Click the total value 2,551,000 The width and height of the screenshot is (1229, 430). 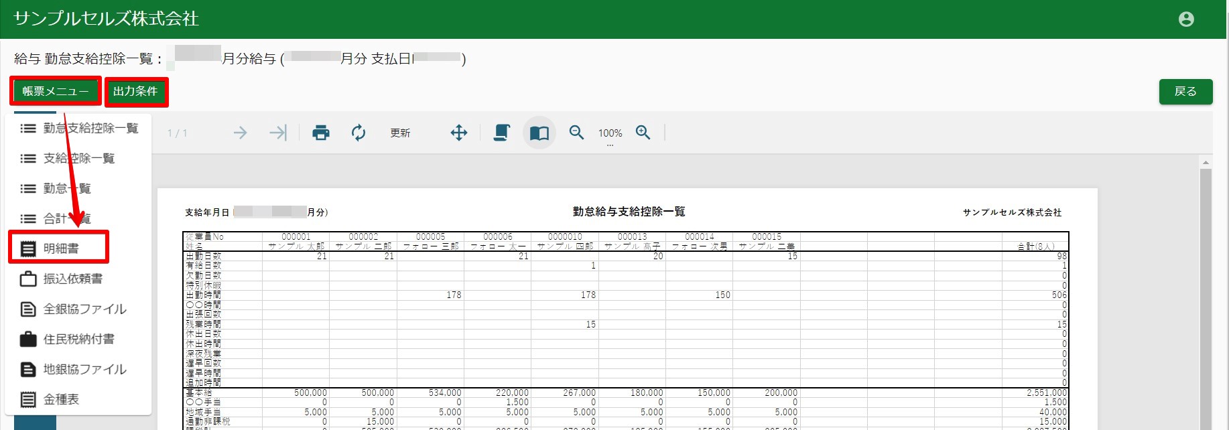click(1047, 392)
